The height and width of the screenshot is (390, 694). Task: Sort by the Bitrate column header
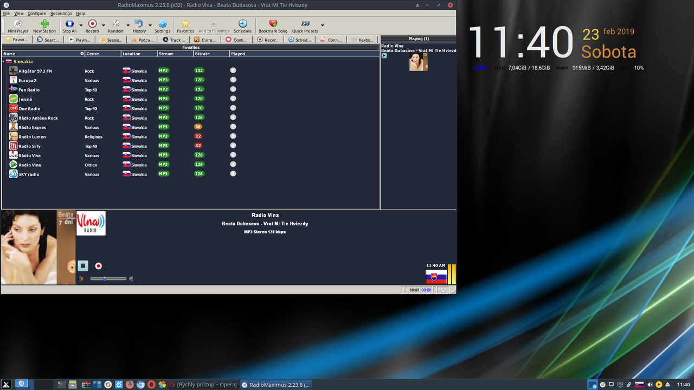211,54
